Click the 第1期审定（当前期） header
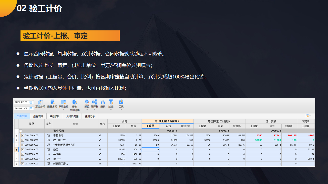328x184 pixels. click(x=219, y=121)
